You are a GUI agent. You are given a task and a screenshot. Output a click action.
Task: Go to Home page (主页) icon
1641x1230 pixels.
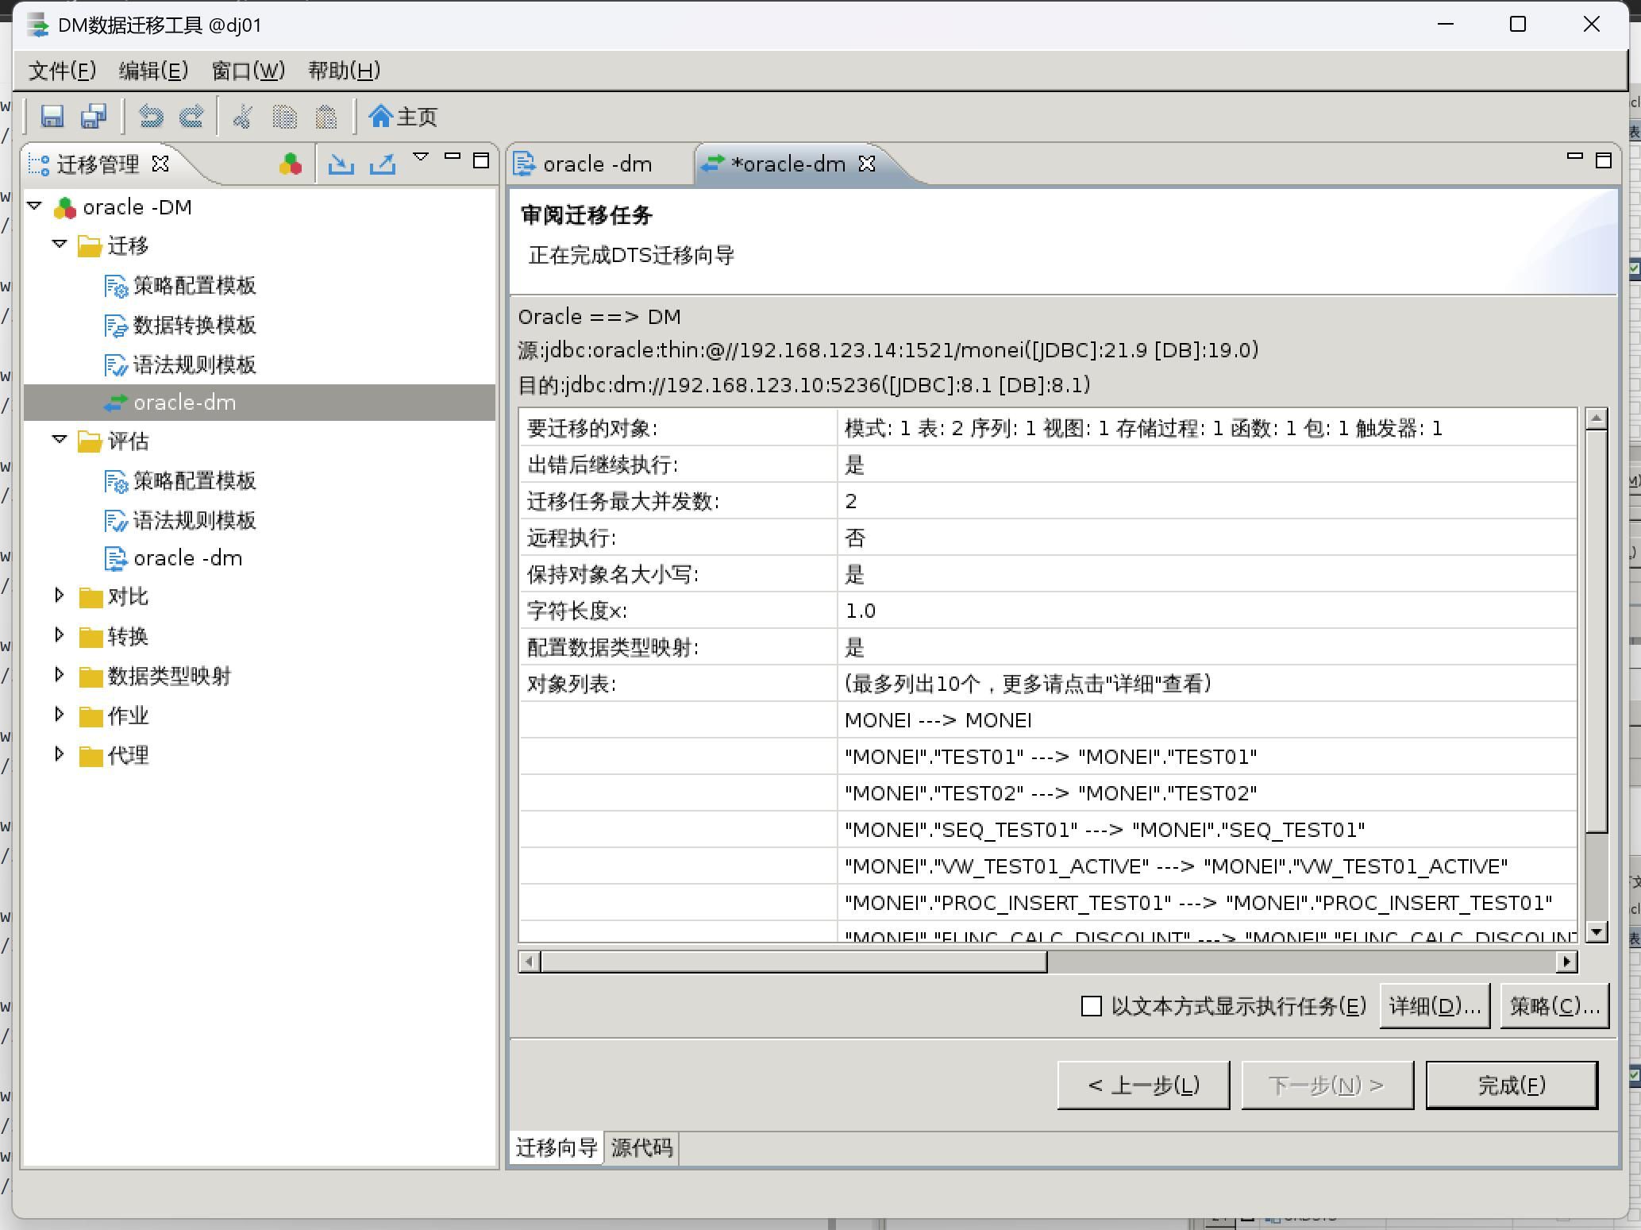click(x=403, y=117)
